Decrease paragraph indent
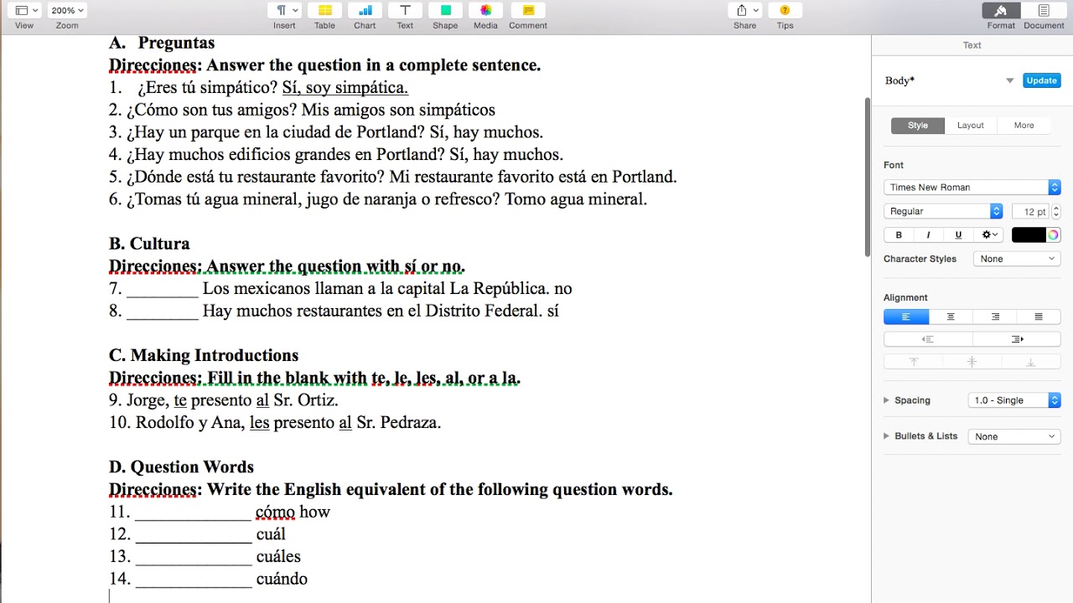The height and width of the screenshot is (603, 1073). [928, 339]
